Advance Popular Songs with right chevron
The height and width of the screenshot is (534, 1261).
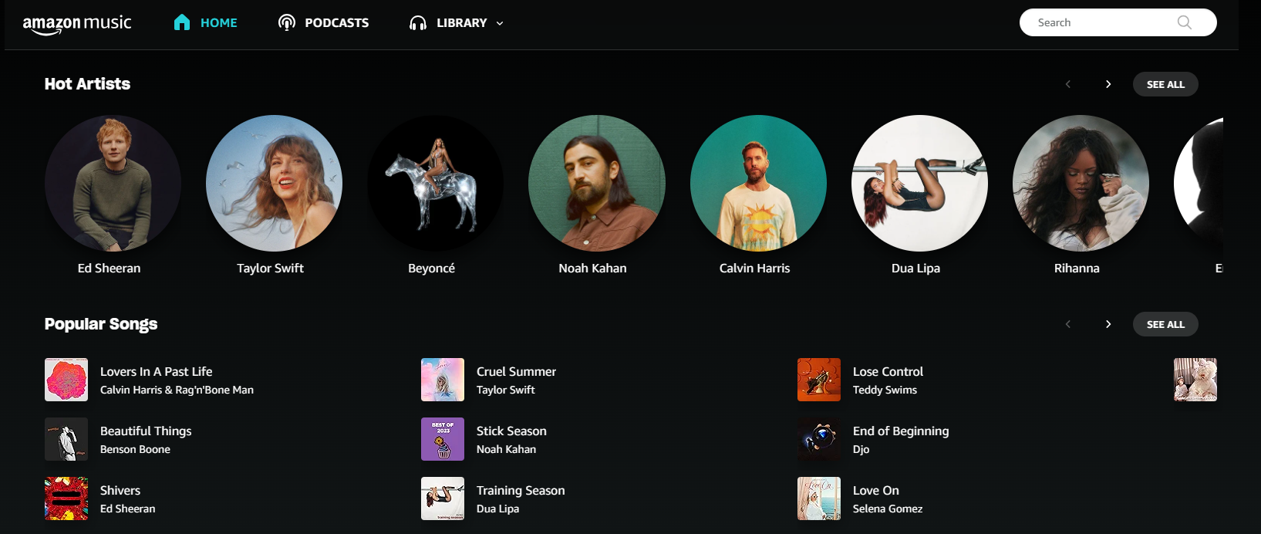[x=1108, y=324]
